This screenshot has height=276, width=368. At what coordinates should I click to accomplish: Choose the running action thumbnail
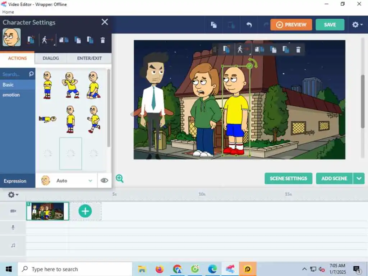coord(94,119)
